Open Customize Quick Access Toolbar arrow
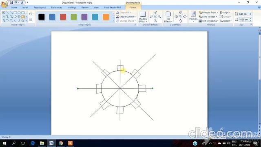 pos(27,2)
